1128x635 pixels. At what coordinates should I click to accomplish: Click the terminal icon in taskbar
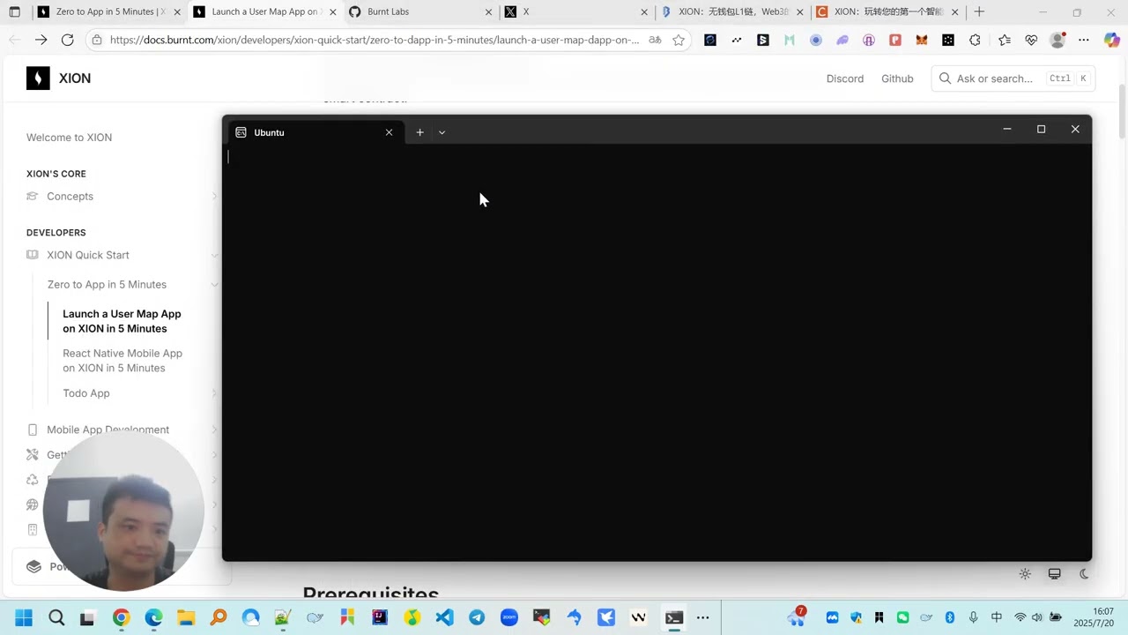point(674,617)
